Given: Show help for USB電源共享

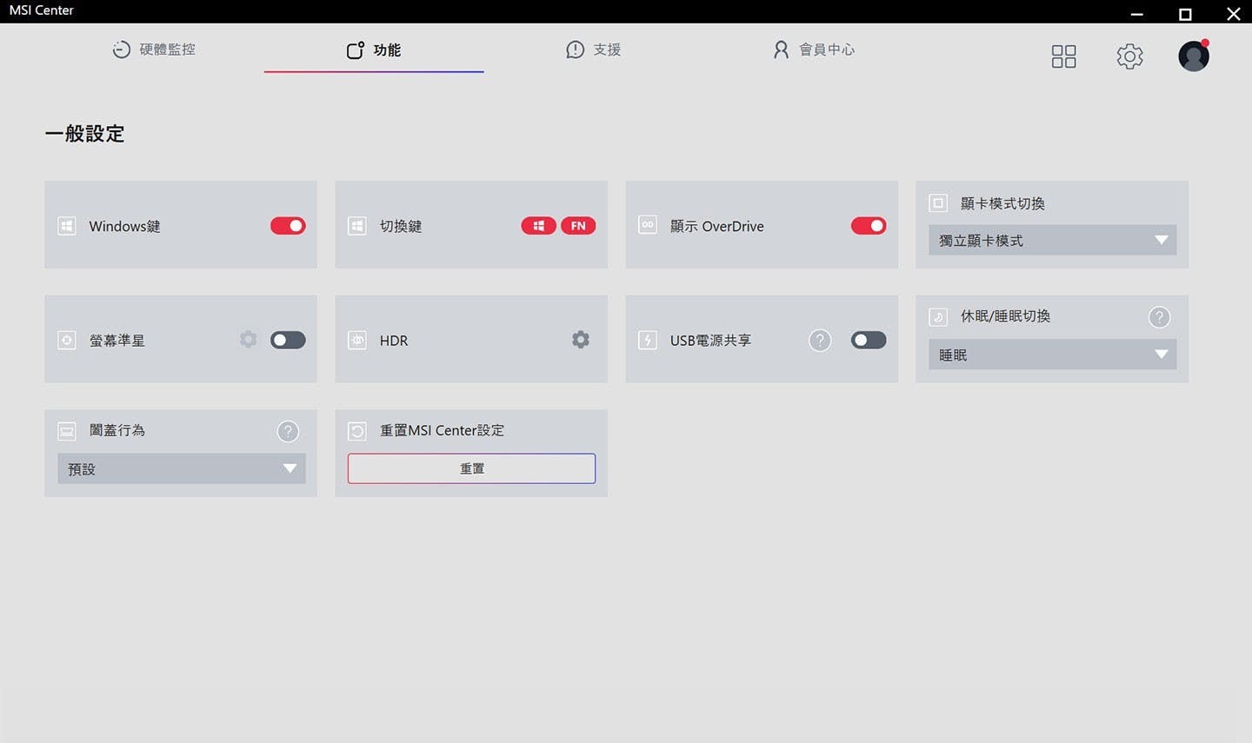Looking at the screenshot, I should (820, 341).
